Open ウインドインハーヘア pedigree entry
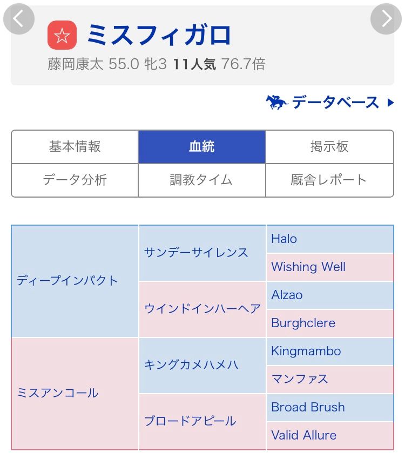405x453 pixels. pos(202,309)
